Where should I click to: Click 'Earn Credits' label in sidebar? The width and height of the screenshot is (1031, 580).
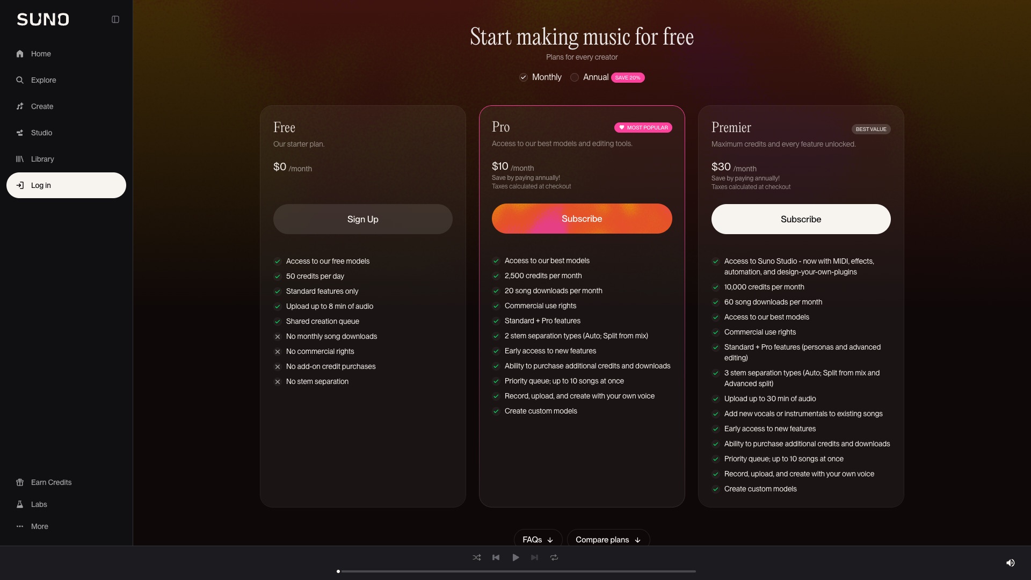[52, 482]
